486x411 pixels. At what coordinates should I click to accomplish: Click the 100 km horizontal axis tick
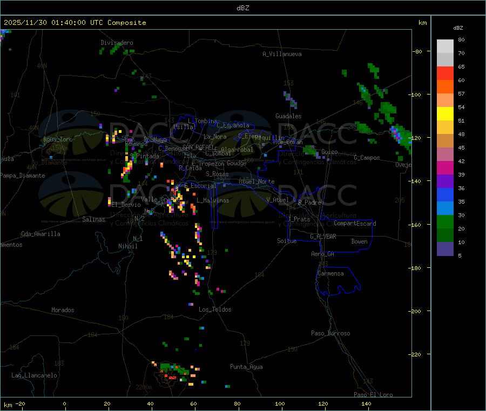point(280,403)
